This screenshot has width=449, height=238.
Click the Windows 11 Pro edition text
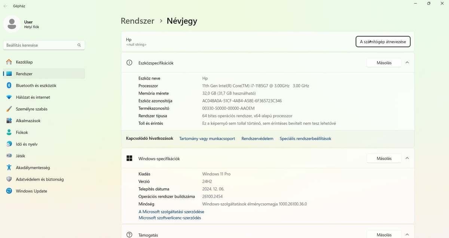tap(216, 174)
